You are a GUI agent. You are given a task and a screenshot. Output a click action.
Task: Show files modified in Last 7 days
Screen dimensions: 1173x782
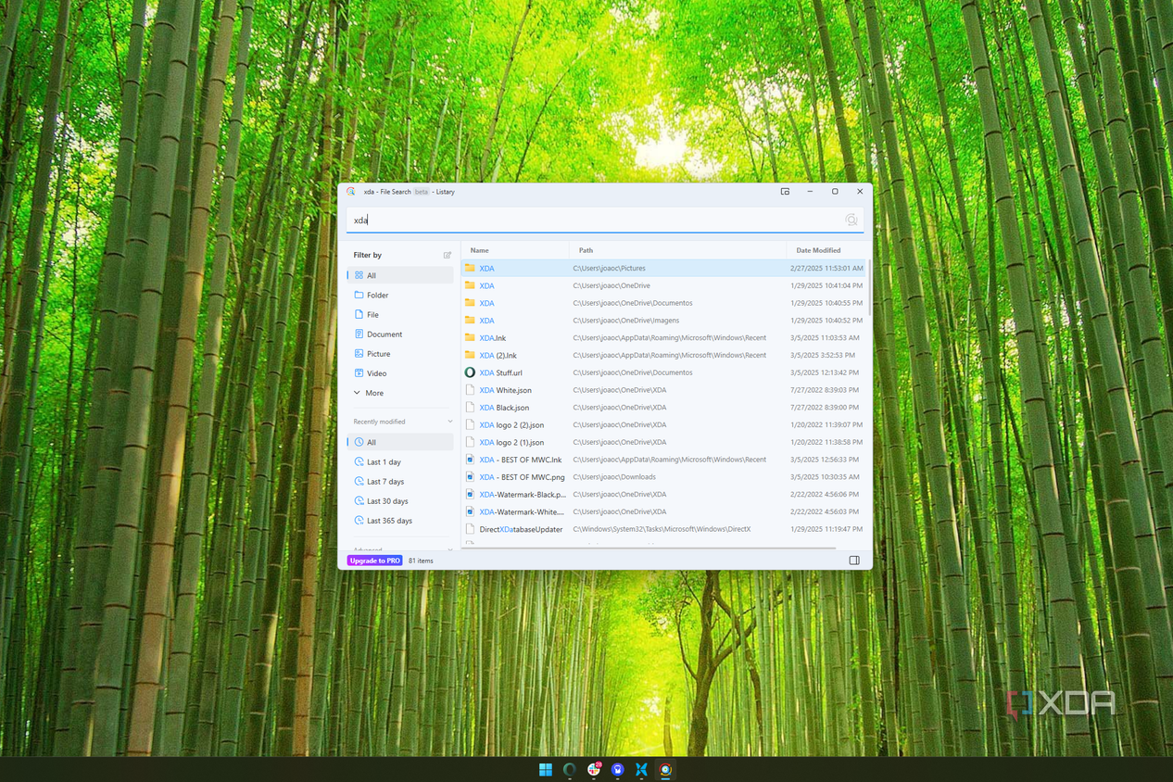[401, 481]
